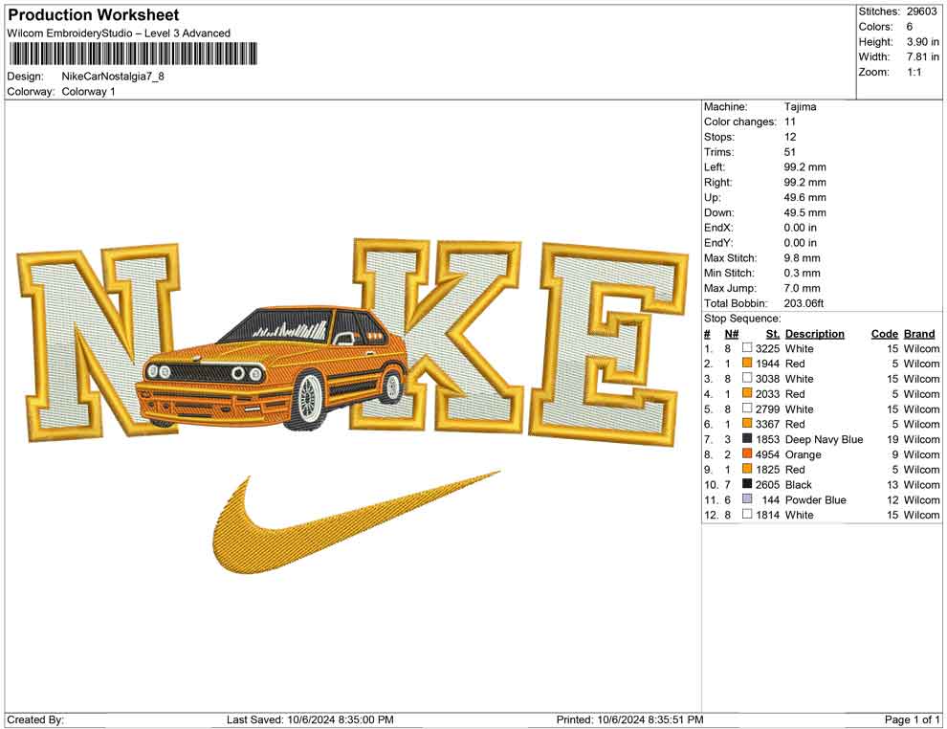947x729 pixels.
Task: Click the Max Stitch value '9.8 mm'
Action: (802, 258)
